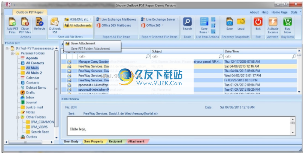Viewport: 303px width, 154px height.
Task: Select the Search Root folder
Action: tap(40, 132)
